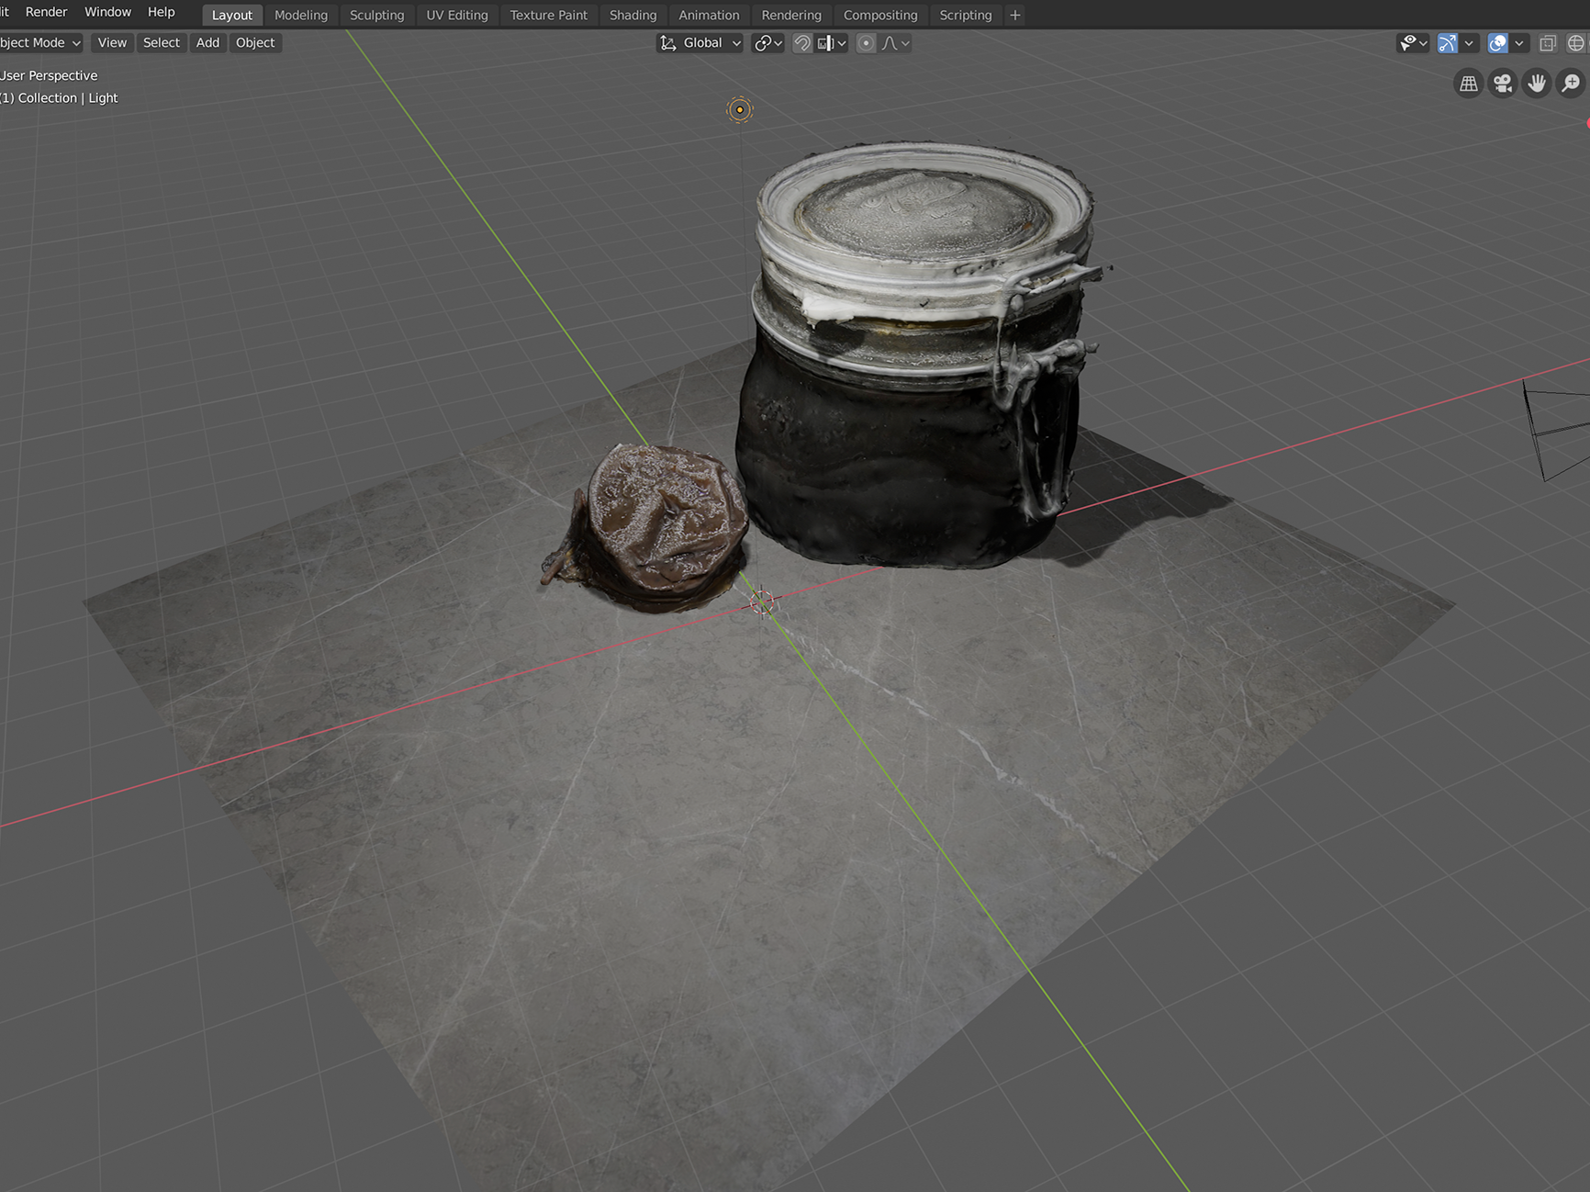Open gizmo options dropdown arrow
Screen dimensions: 1590x1192
click(1469, 43)
